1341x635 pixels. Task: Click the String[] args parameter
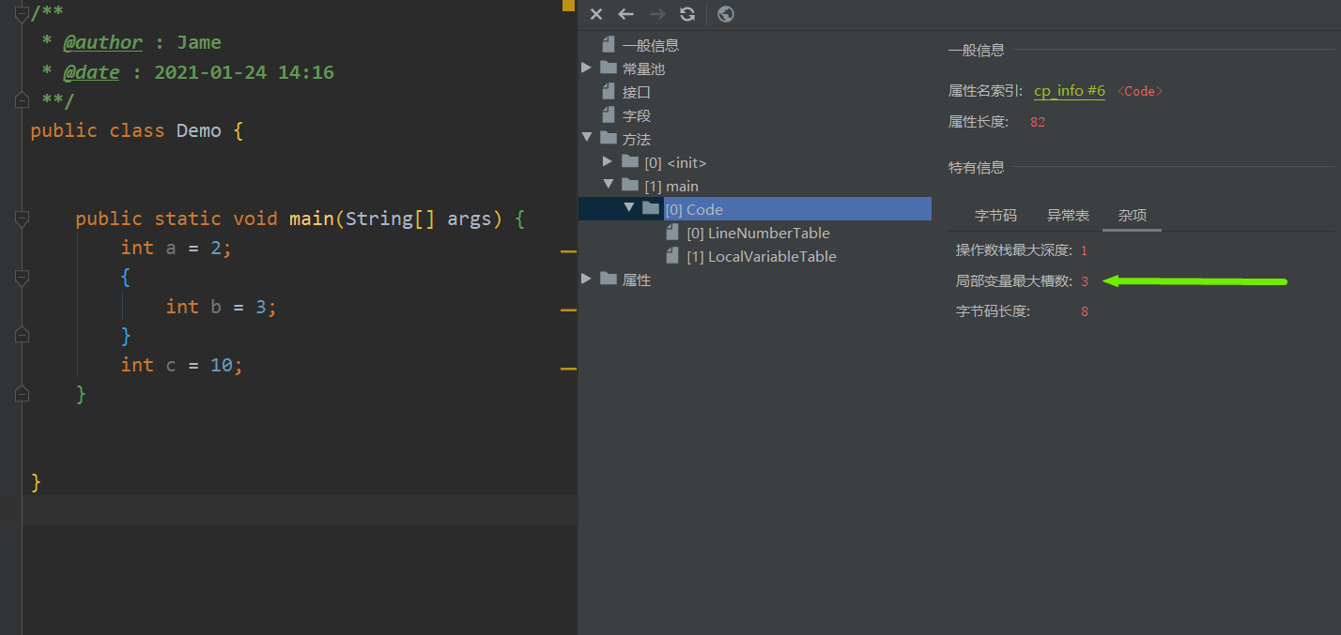pos(418,219)
